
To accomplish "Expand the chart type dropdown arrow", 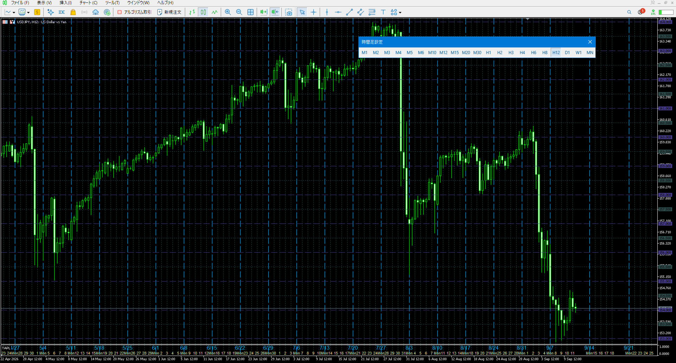I will [14, 13].
